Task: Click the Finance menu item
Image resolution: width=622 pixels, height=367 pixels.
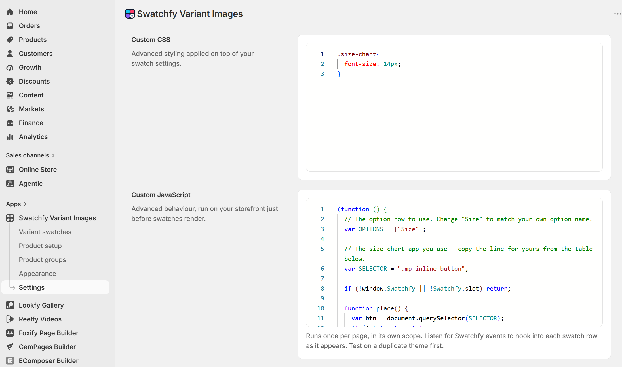Action: [31, 123]
